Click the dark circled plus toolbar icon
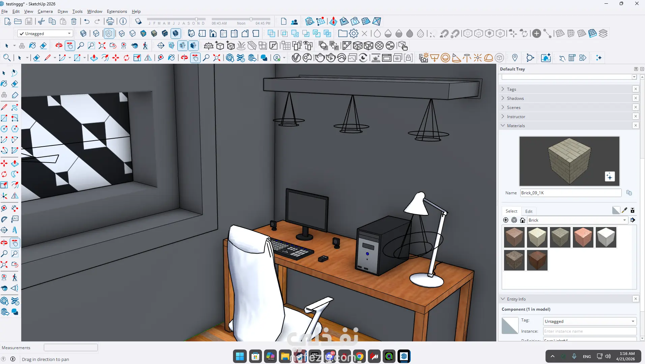This screenshot has height=364, width=645. (536, 33)
